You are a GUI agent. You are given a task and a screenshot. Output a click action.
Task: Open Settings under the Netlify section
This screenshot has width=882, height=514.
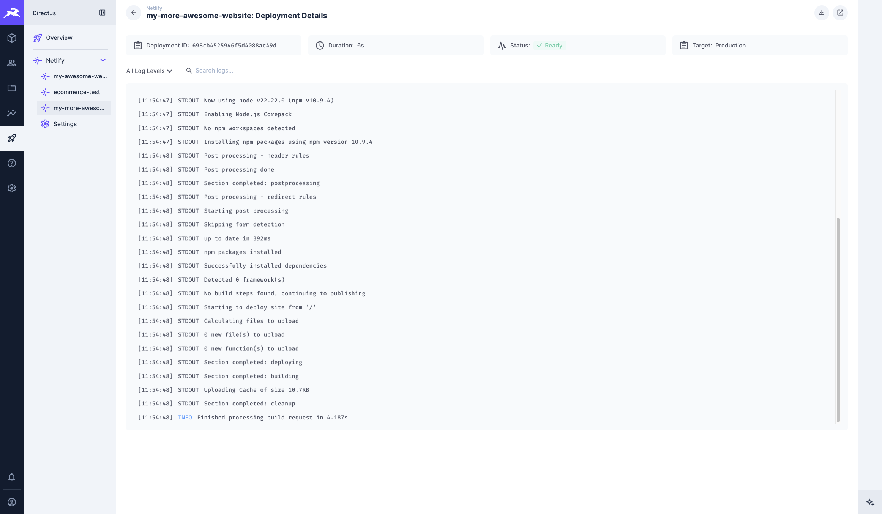65,124
